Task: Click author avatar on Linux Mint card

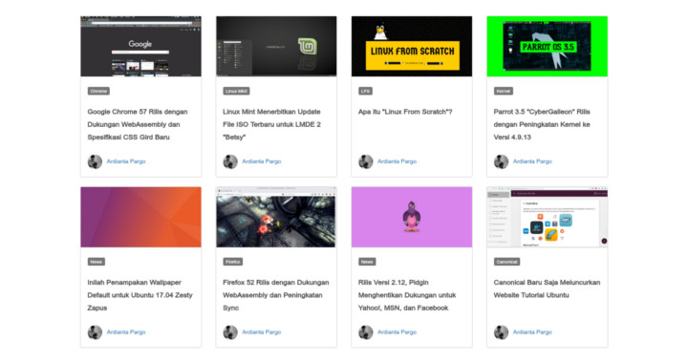Action: 230,161
